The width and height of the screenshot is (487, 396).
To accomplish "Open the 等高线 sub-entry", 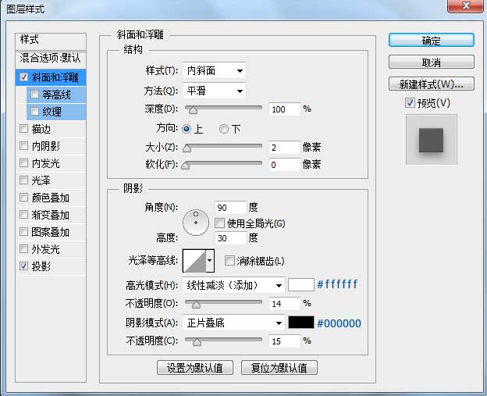I will coord(56,95).
